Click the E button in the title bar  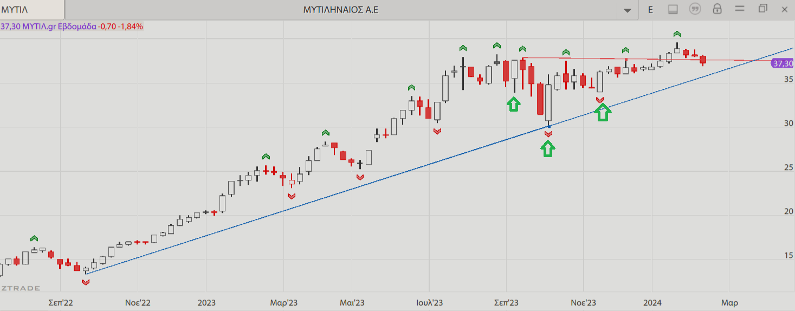point(650,9)
